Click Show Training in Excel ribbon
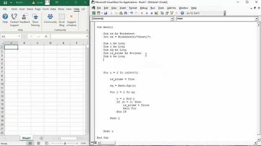 click(35, 20)
